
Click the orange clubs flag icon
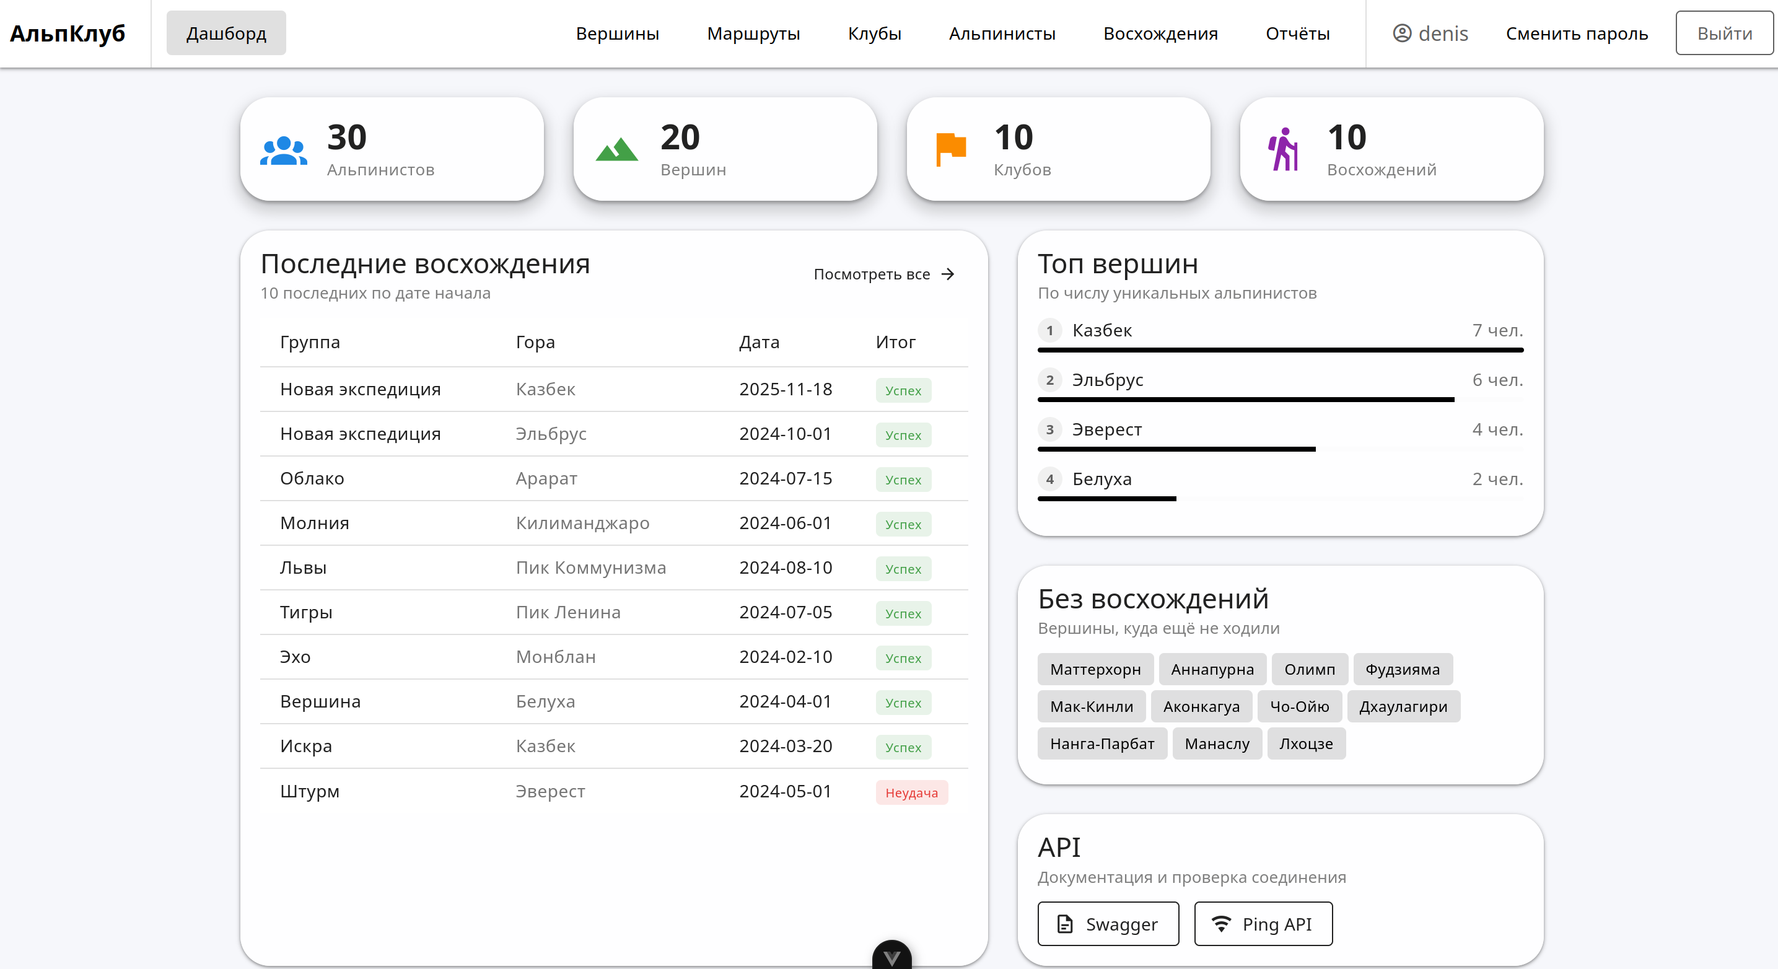(x=950, y=150)
